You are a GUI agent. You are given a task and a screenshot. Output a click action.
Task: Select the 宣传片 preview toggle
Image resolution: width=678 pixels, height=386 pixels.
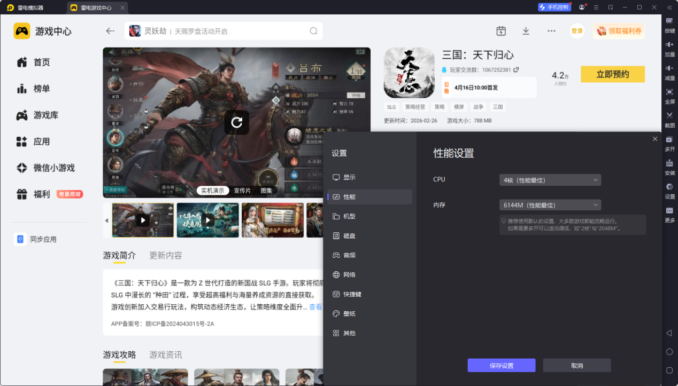(x=242, y=191)
